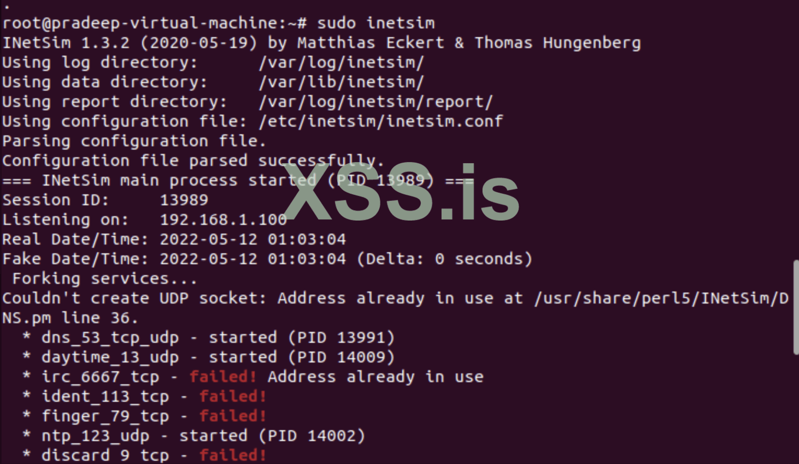
Task: Click the 'Forking services...' line
Action: 104,278
